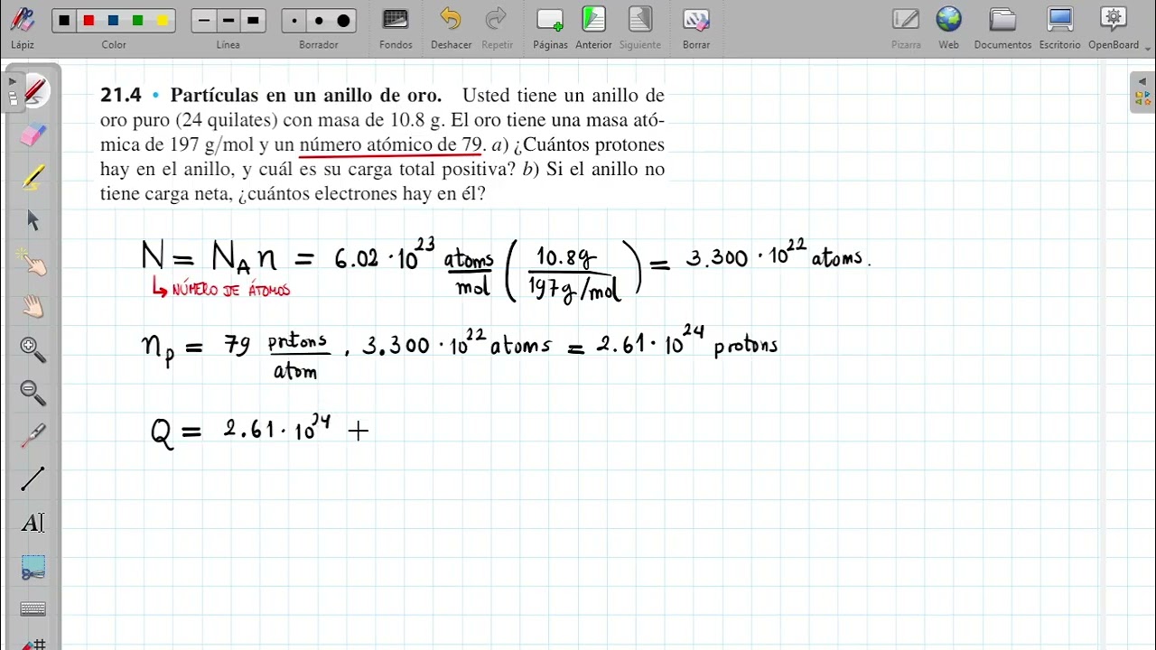This screenshot has height=650, width=1156.
Task: Open the library icons on right tab
Action: 1143,99
